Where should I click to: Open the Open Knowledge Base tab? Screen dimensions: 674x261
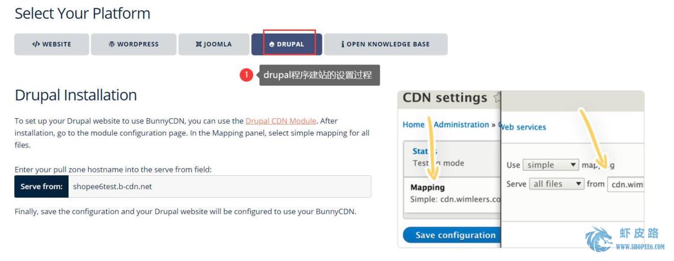click(386, 44)
